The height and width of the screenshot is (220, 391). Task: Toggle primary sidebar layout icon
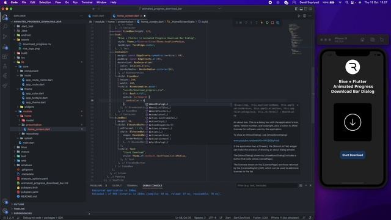pyautogui.click(x=296, y=9)
